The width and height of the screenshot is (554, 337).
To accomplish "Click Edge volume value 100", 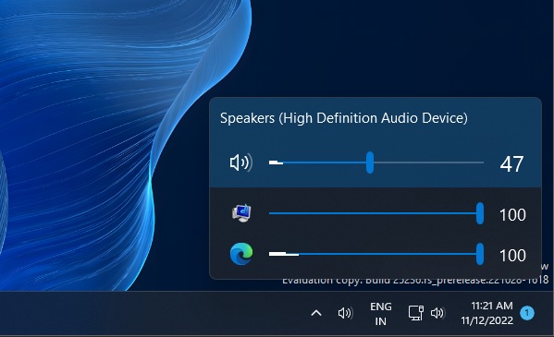I will point(512,255).
